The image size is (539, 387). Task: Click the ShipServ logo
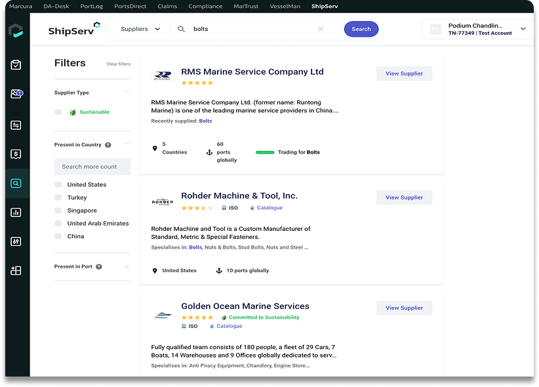point(74,30)
